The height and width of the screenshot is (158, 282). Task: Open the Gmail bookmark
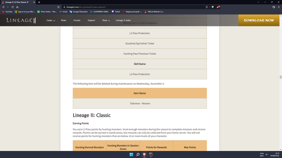coord(63,12)
